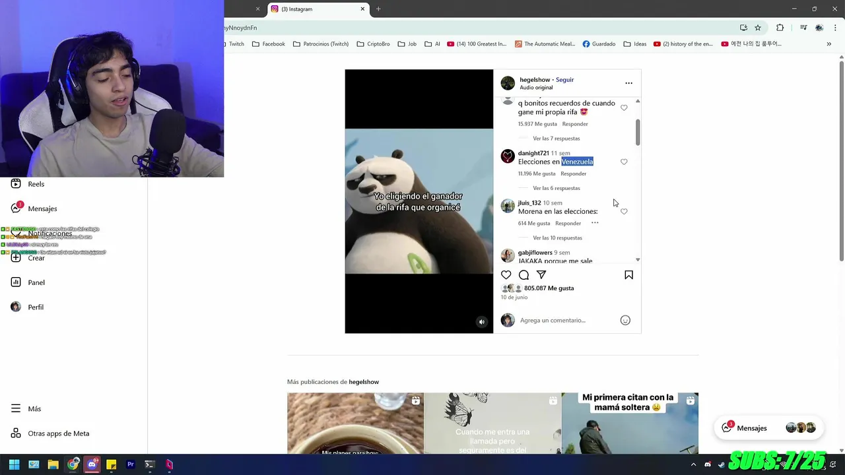Open a new browser tab
The width and height of the screenshot is (845, 475).
(378, 9)
